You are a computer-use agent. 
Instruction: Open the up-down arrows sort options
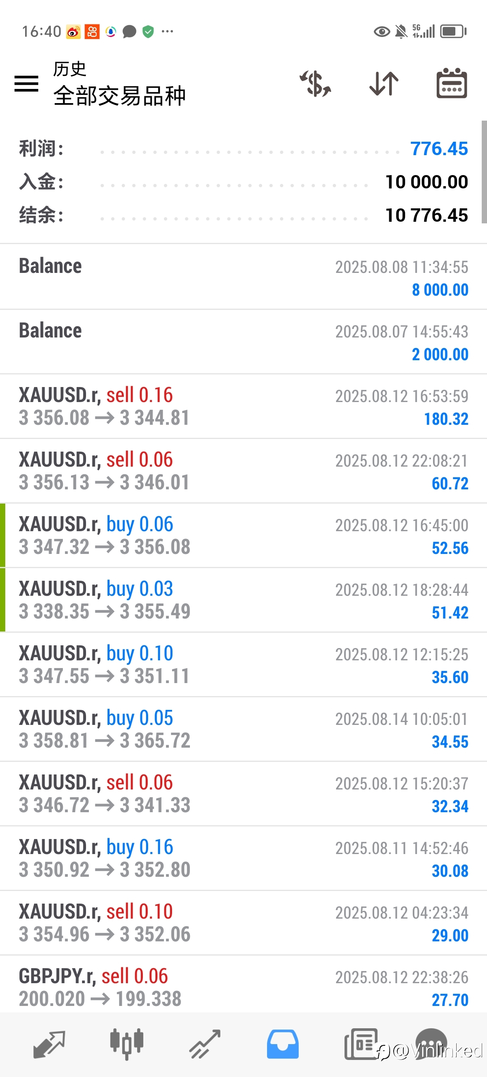pos(384,84)
